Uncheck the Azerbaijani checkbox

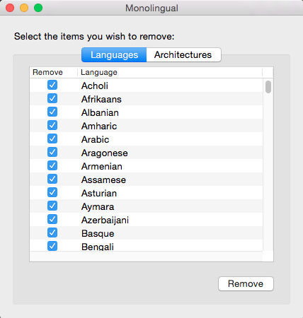pos(52,219)
